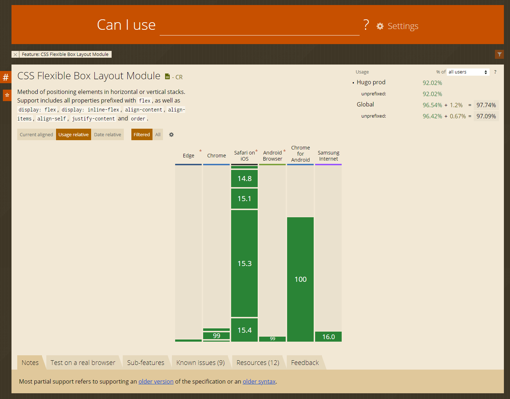Open the Notes tab
This screenshot has height=399, width=510.
click(30, 362)
